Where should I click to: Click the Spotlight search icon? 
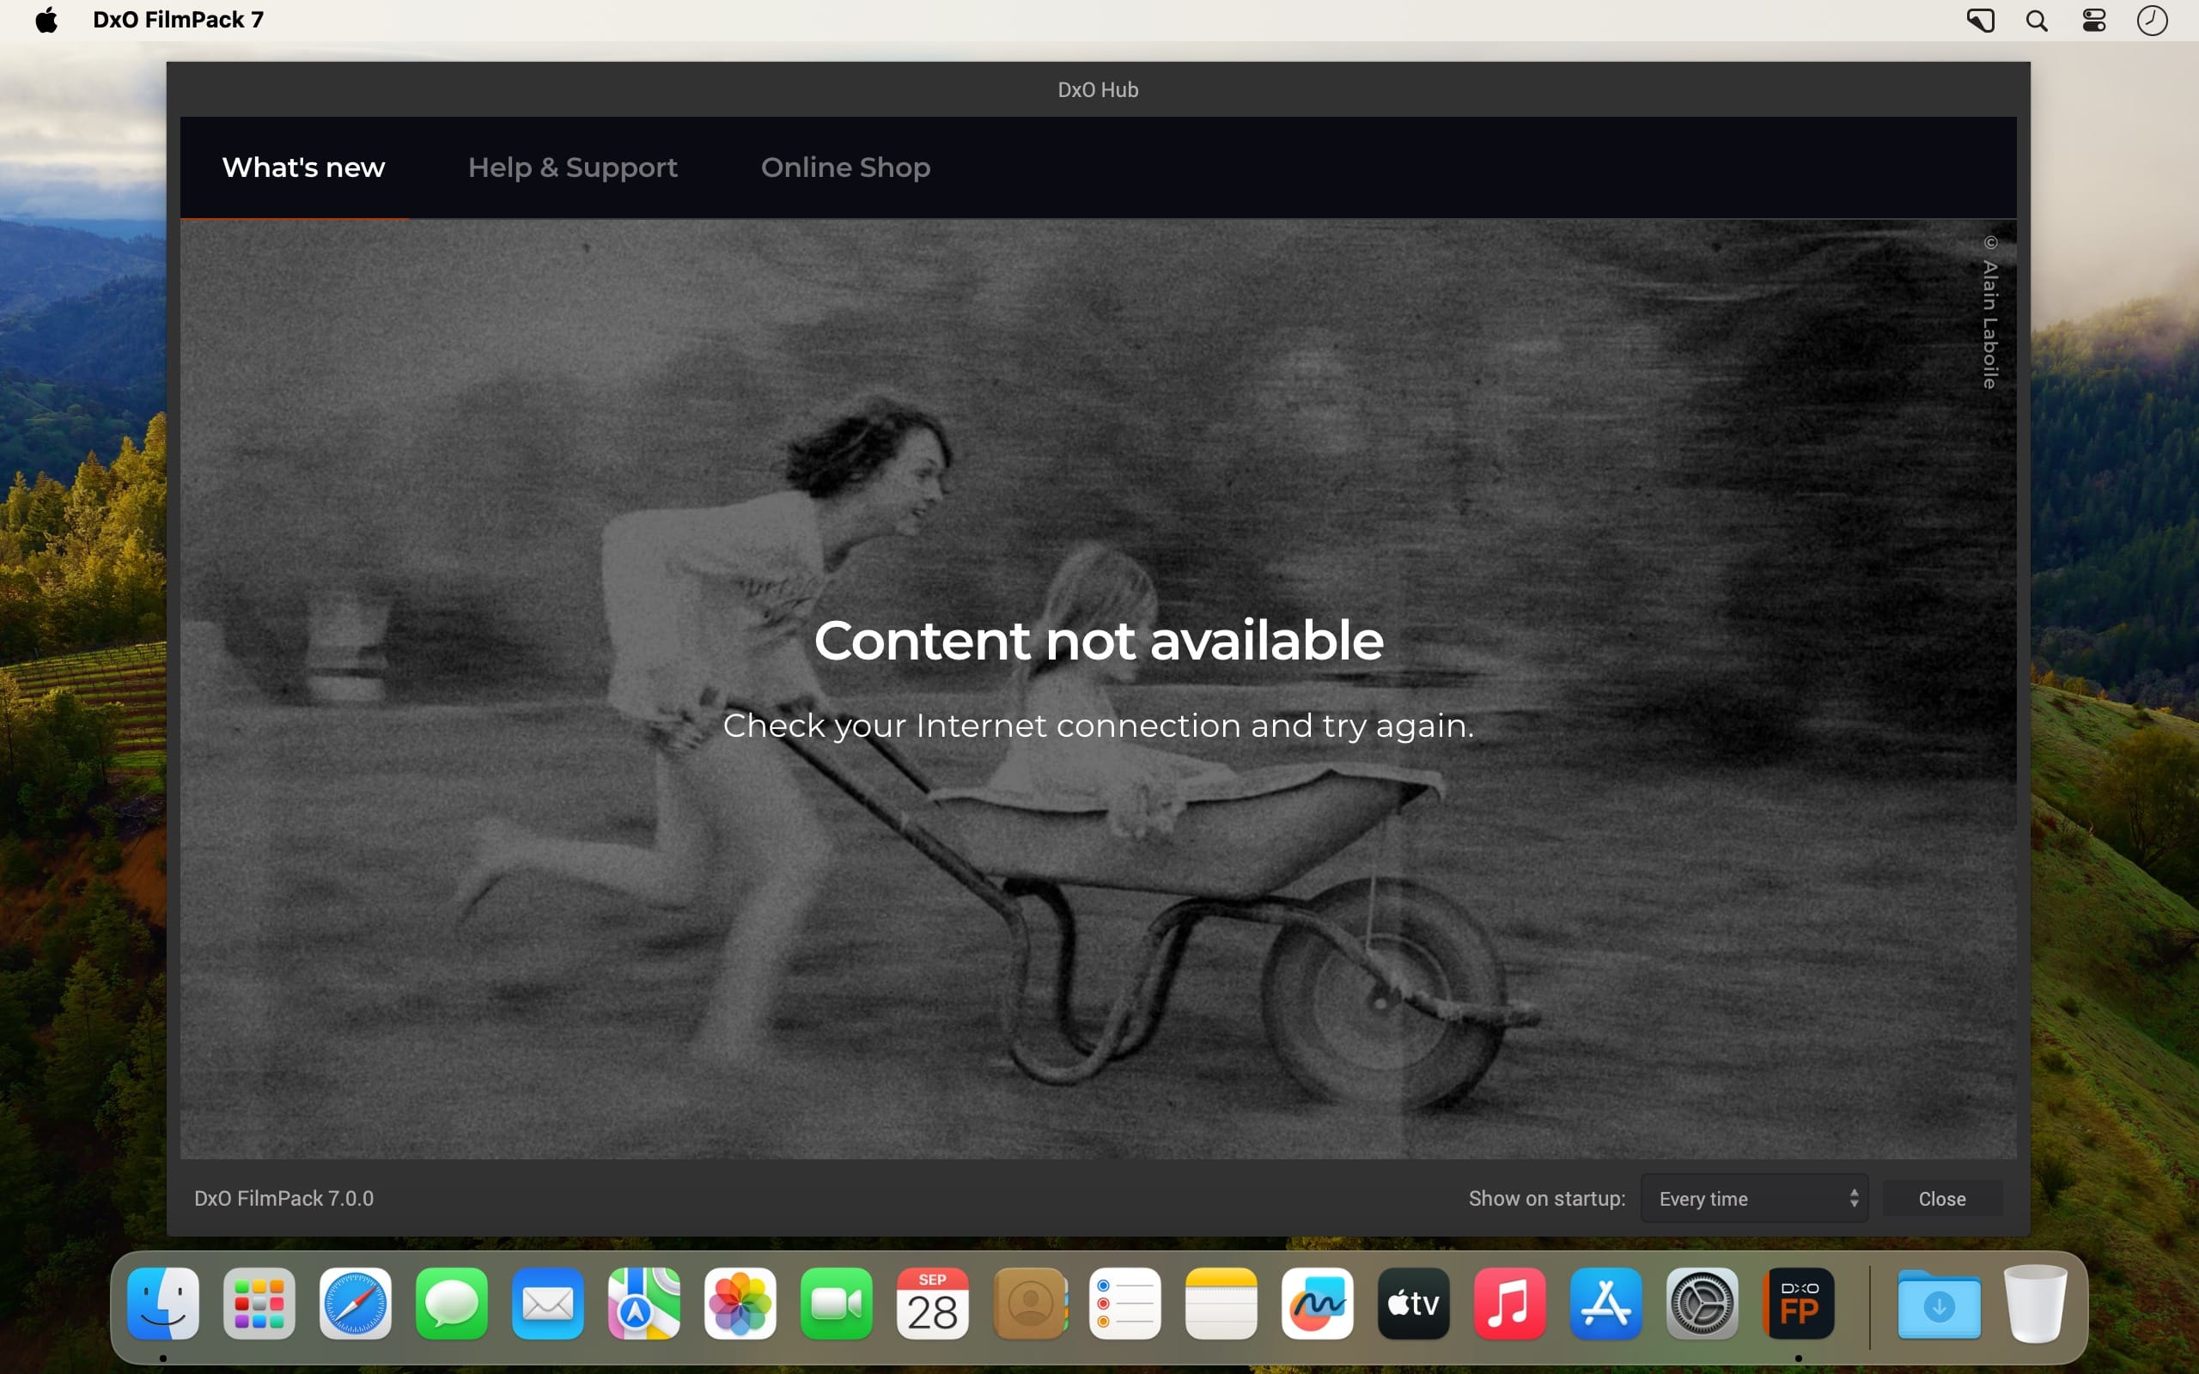2037,21
